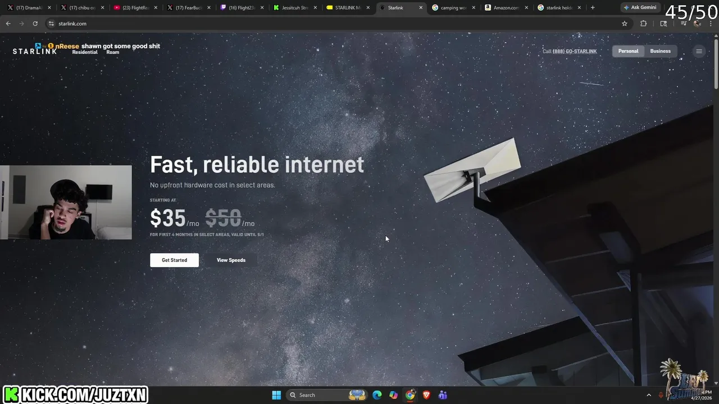Bookmark this page with the star icon
Image resolution: width=719 pixels, height=404 pixels.
coord(624,24)
